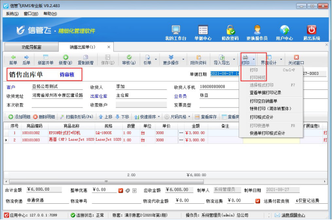Click the 物流单号 input field
This screenshot has width=332, height=220.
pos(116,201)
